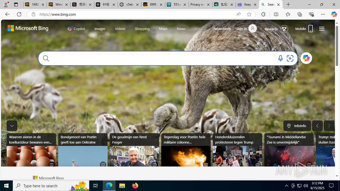The image size is (340, 191).
Task: Open Bondgenoot van Poetin news card
Action: coord(83,150)
